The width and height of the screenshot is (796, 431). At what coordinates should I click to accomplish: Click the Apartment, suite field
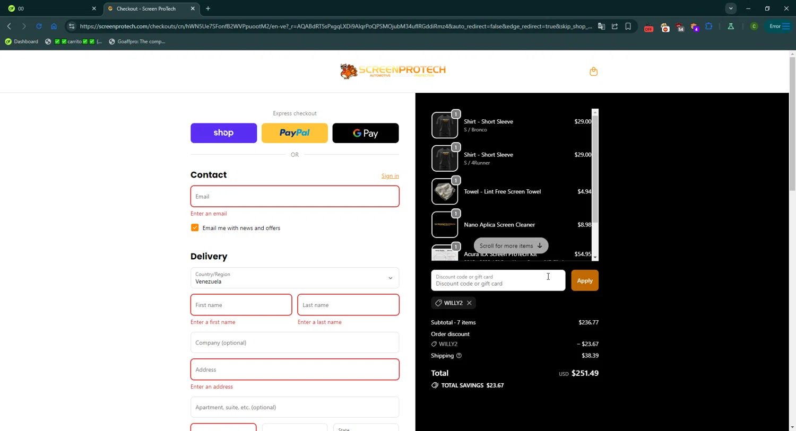tap(295, 407)
